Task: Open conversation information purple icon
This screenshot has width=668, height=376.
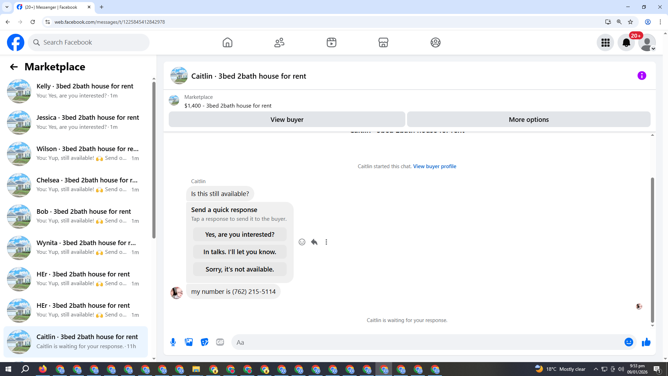Action: click(x=642, y=76)
